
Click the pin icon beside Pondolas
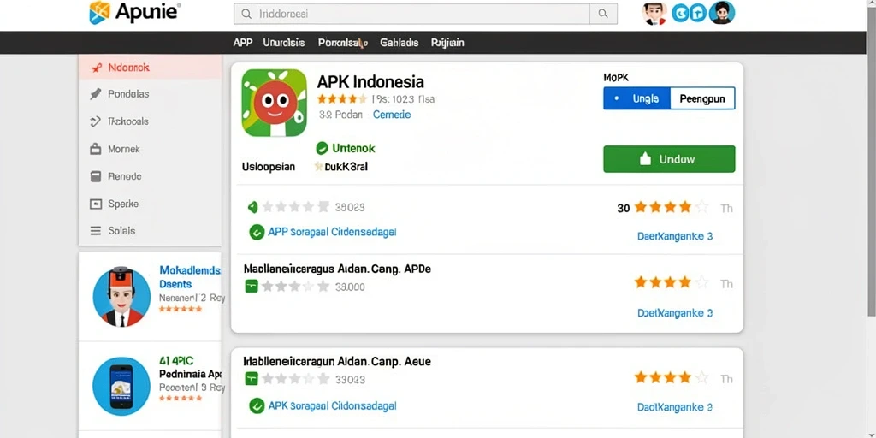click(96, 94)
